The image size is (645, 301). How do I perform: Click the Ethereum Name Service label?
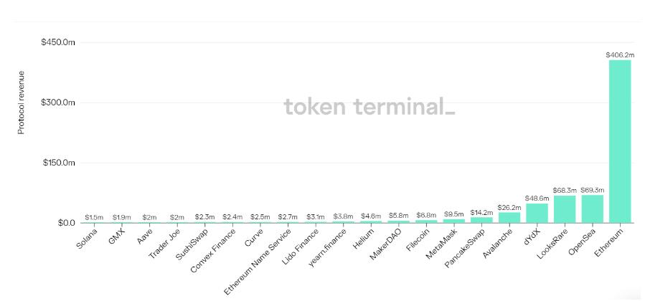coord(258,261)
